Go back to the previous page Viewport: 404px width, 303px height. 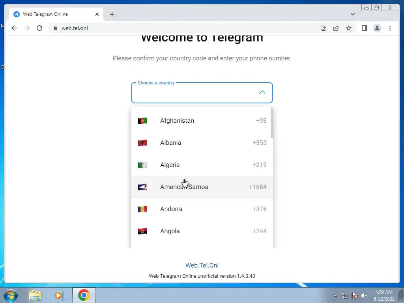(x=14, y=28)
